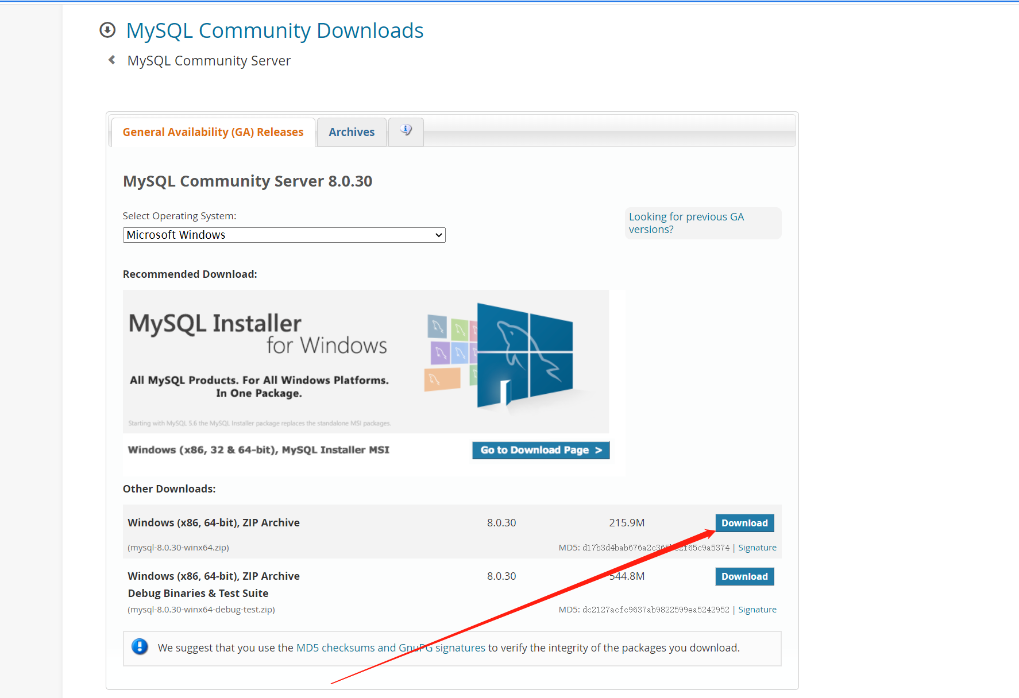Image resolution: width=1019 pixels, height=698 pixels.
Task: Click Windows (x86, 32 & 64-bit), MySQL Installer MSI text
Action: (x=258, y=450)
